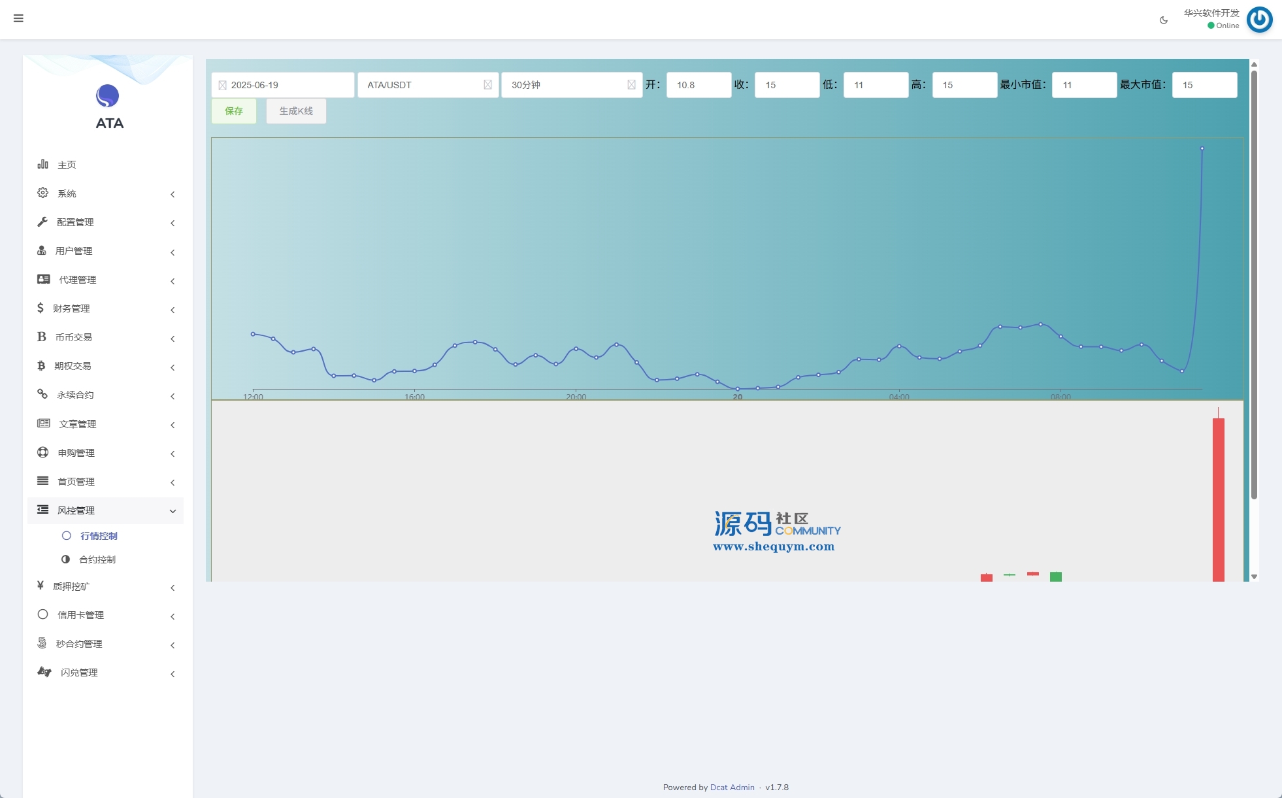Click the dollar icon for 财务管理
This screenshot has width=1282, height=798.
click(41, 308)
